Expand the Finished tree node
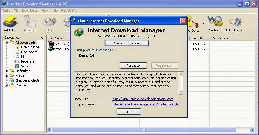 point(6,76)
